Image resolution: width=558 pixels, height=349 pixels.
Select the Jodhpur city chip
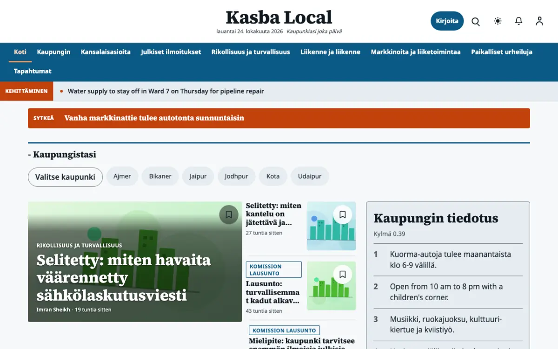click(237, 176)
